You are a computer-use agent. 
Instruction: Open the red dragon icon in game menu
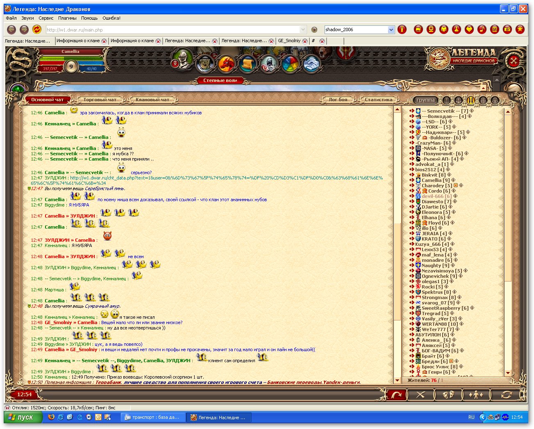(226, 64)
